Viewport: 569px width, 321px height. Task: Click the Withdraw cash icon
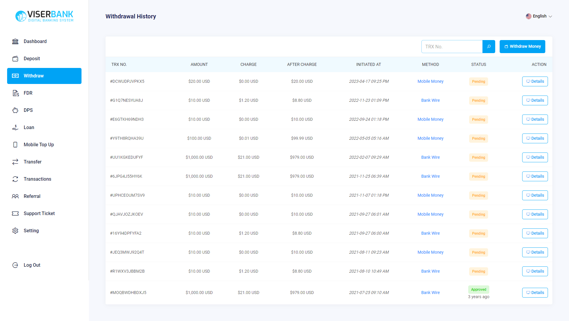tap(15, 76)
